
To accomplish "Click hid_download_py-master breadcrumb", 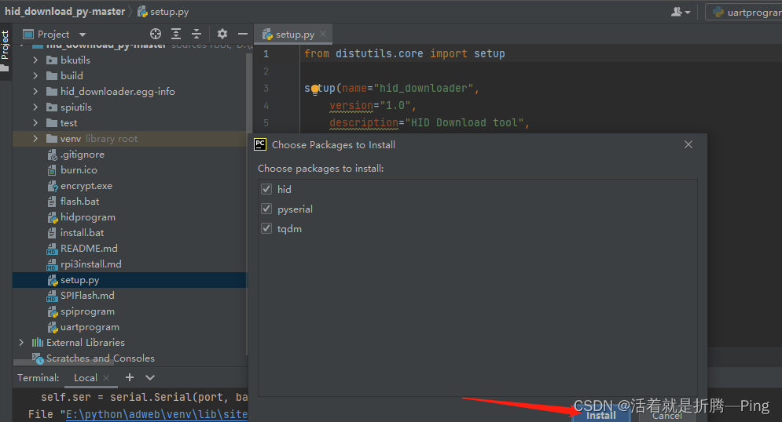I will (x=64, y=12).
